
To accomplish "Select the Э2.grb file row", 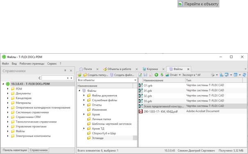I will (193, 96).
